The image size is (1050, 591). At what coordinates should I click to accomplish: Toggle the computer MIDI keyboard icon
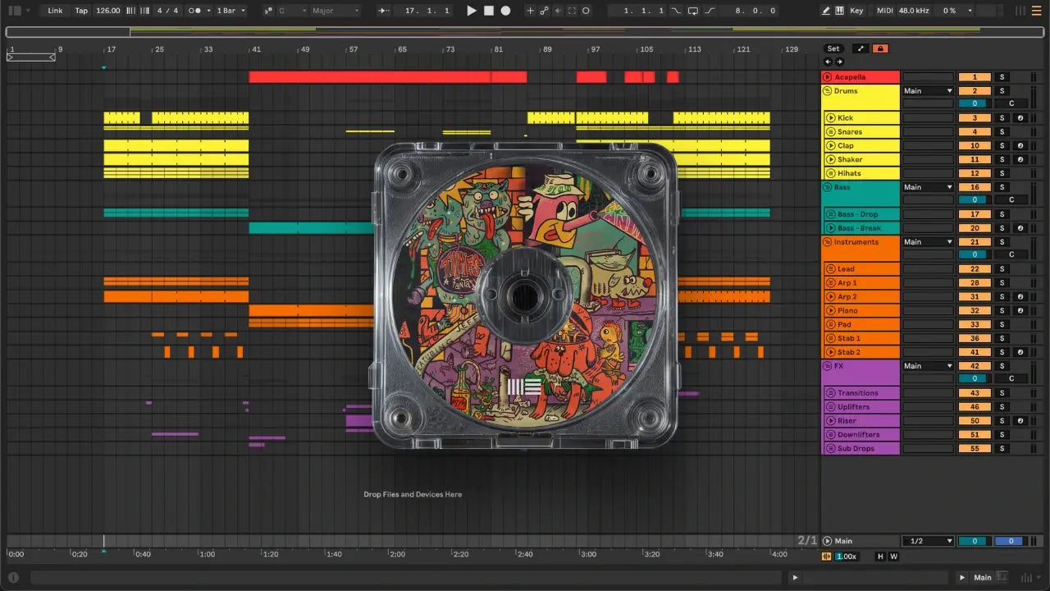tap(839, 11)
